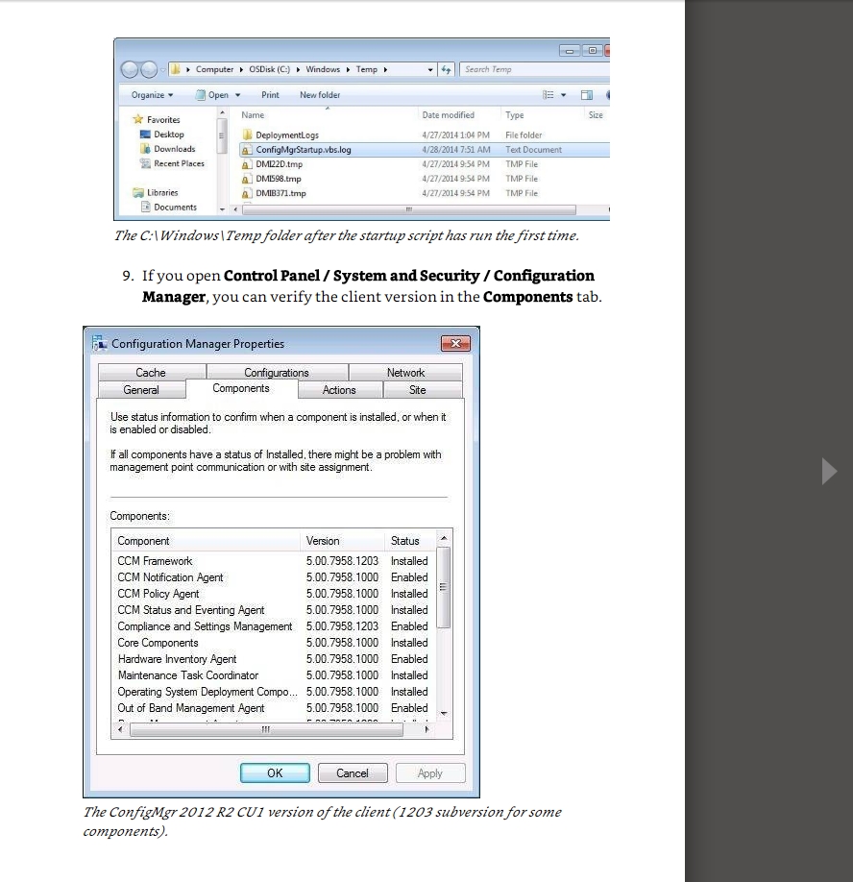Expand the Organize dropdown menu

click(x=152, y=95)
